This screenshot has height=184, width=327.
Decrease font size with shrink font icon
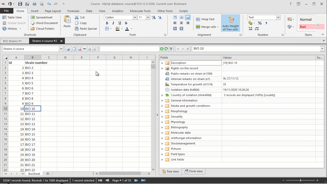click(x=160, y=17)
